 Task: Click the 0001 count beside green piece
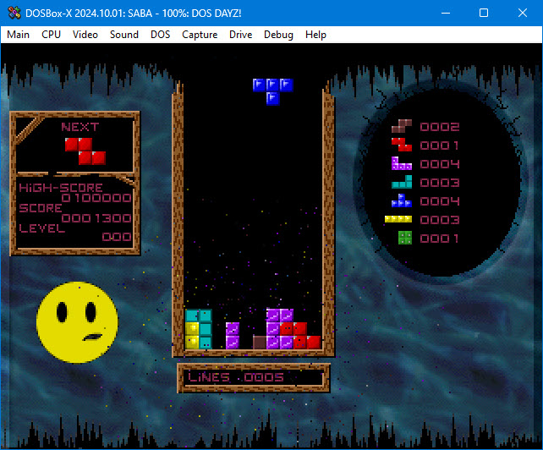pyautogui.click(x=440, y=239)
